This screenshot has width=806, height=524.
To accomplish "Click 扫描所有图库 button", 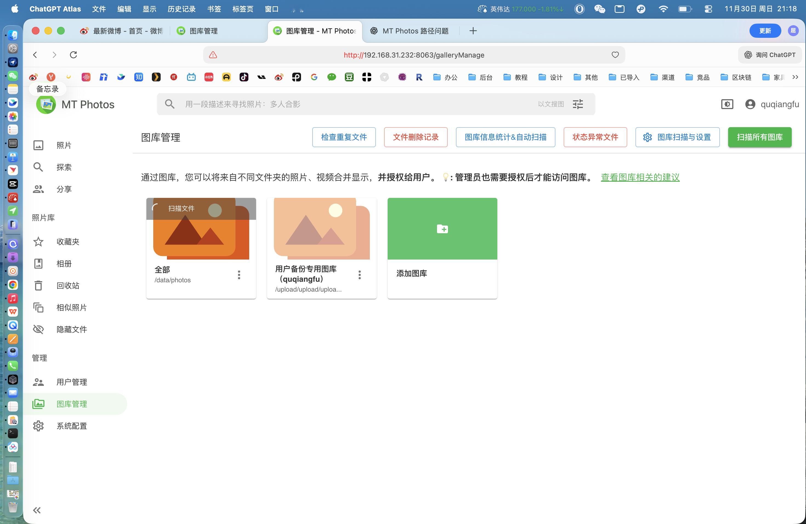I will point(760,137).
